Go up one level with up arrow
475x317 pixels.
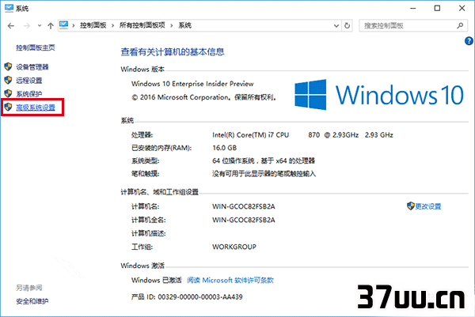pyautogui.click(x=51, y=26)
